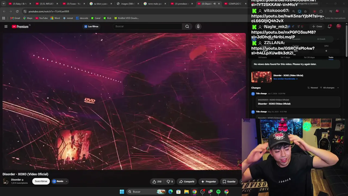
Task: Open the All changes filter dropdown
Action: [x=327, y=88]
